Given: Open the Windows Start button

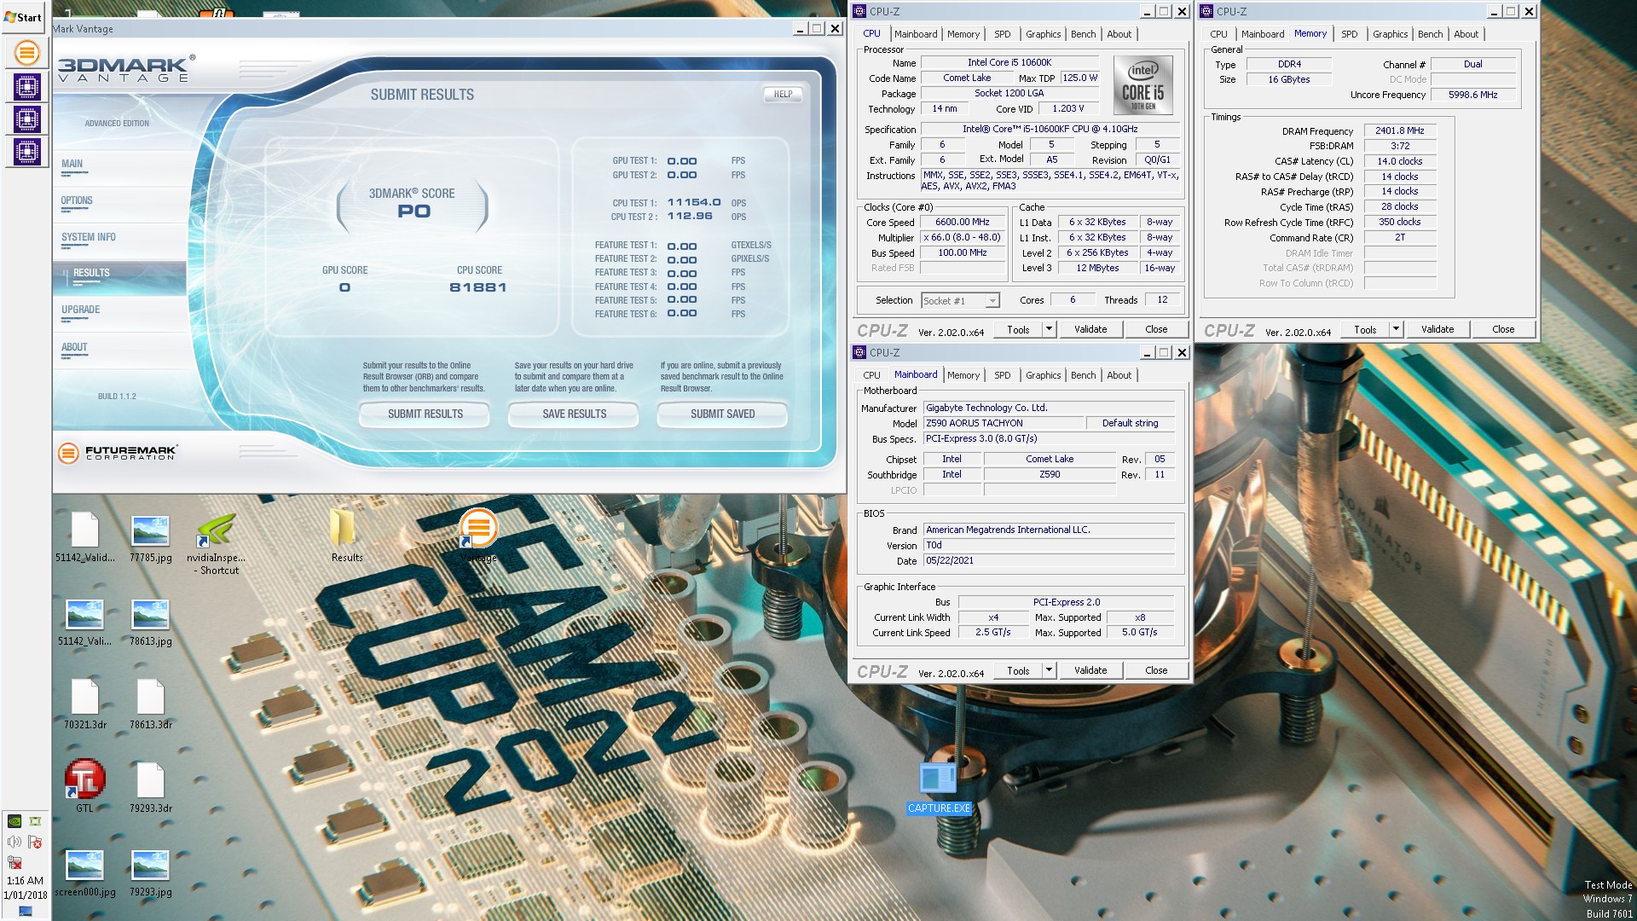Looking at the screenshot, I should click(23, 16).
